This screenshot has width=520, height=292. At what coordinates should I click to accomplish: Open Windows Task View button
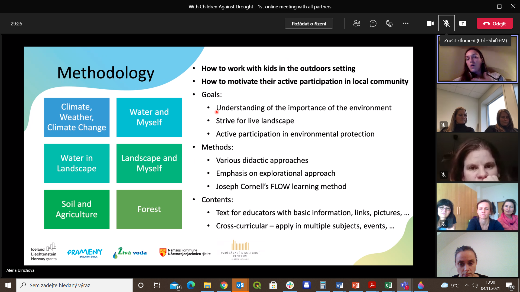click(x=157, y=285)
